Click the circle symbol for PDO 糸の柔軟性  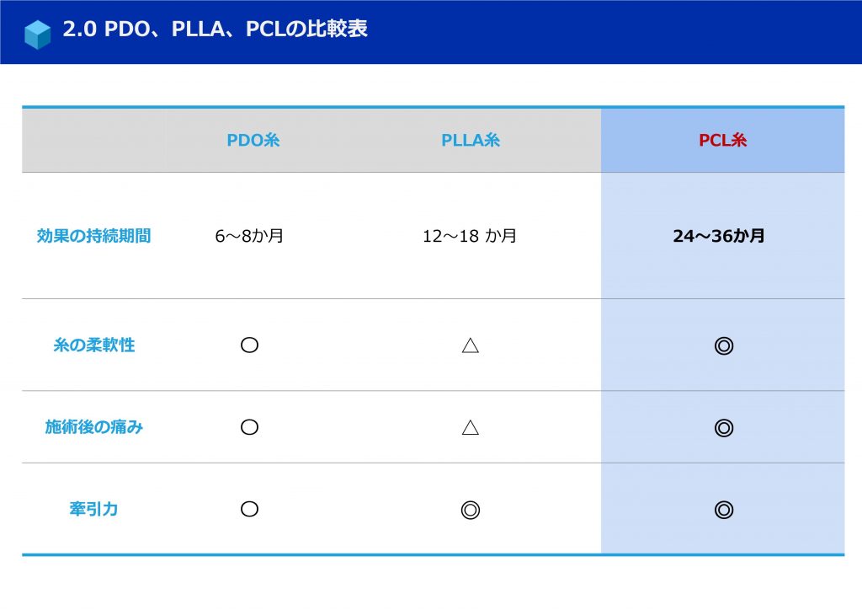coord(249,345)
